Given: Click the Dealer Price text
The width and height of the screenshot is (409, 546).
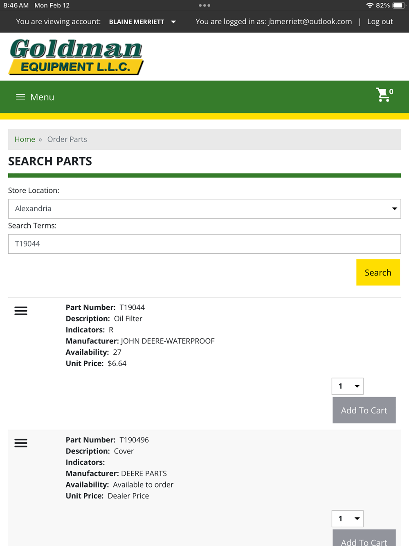Looking at the screenshot, I should tap(128, 496).
